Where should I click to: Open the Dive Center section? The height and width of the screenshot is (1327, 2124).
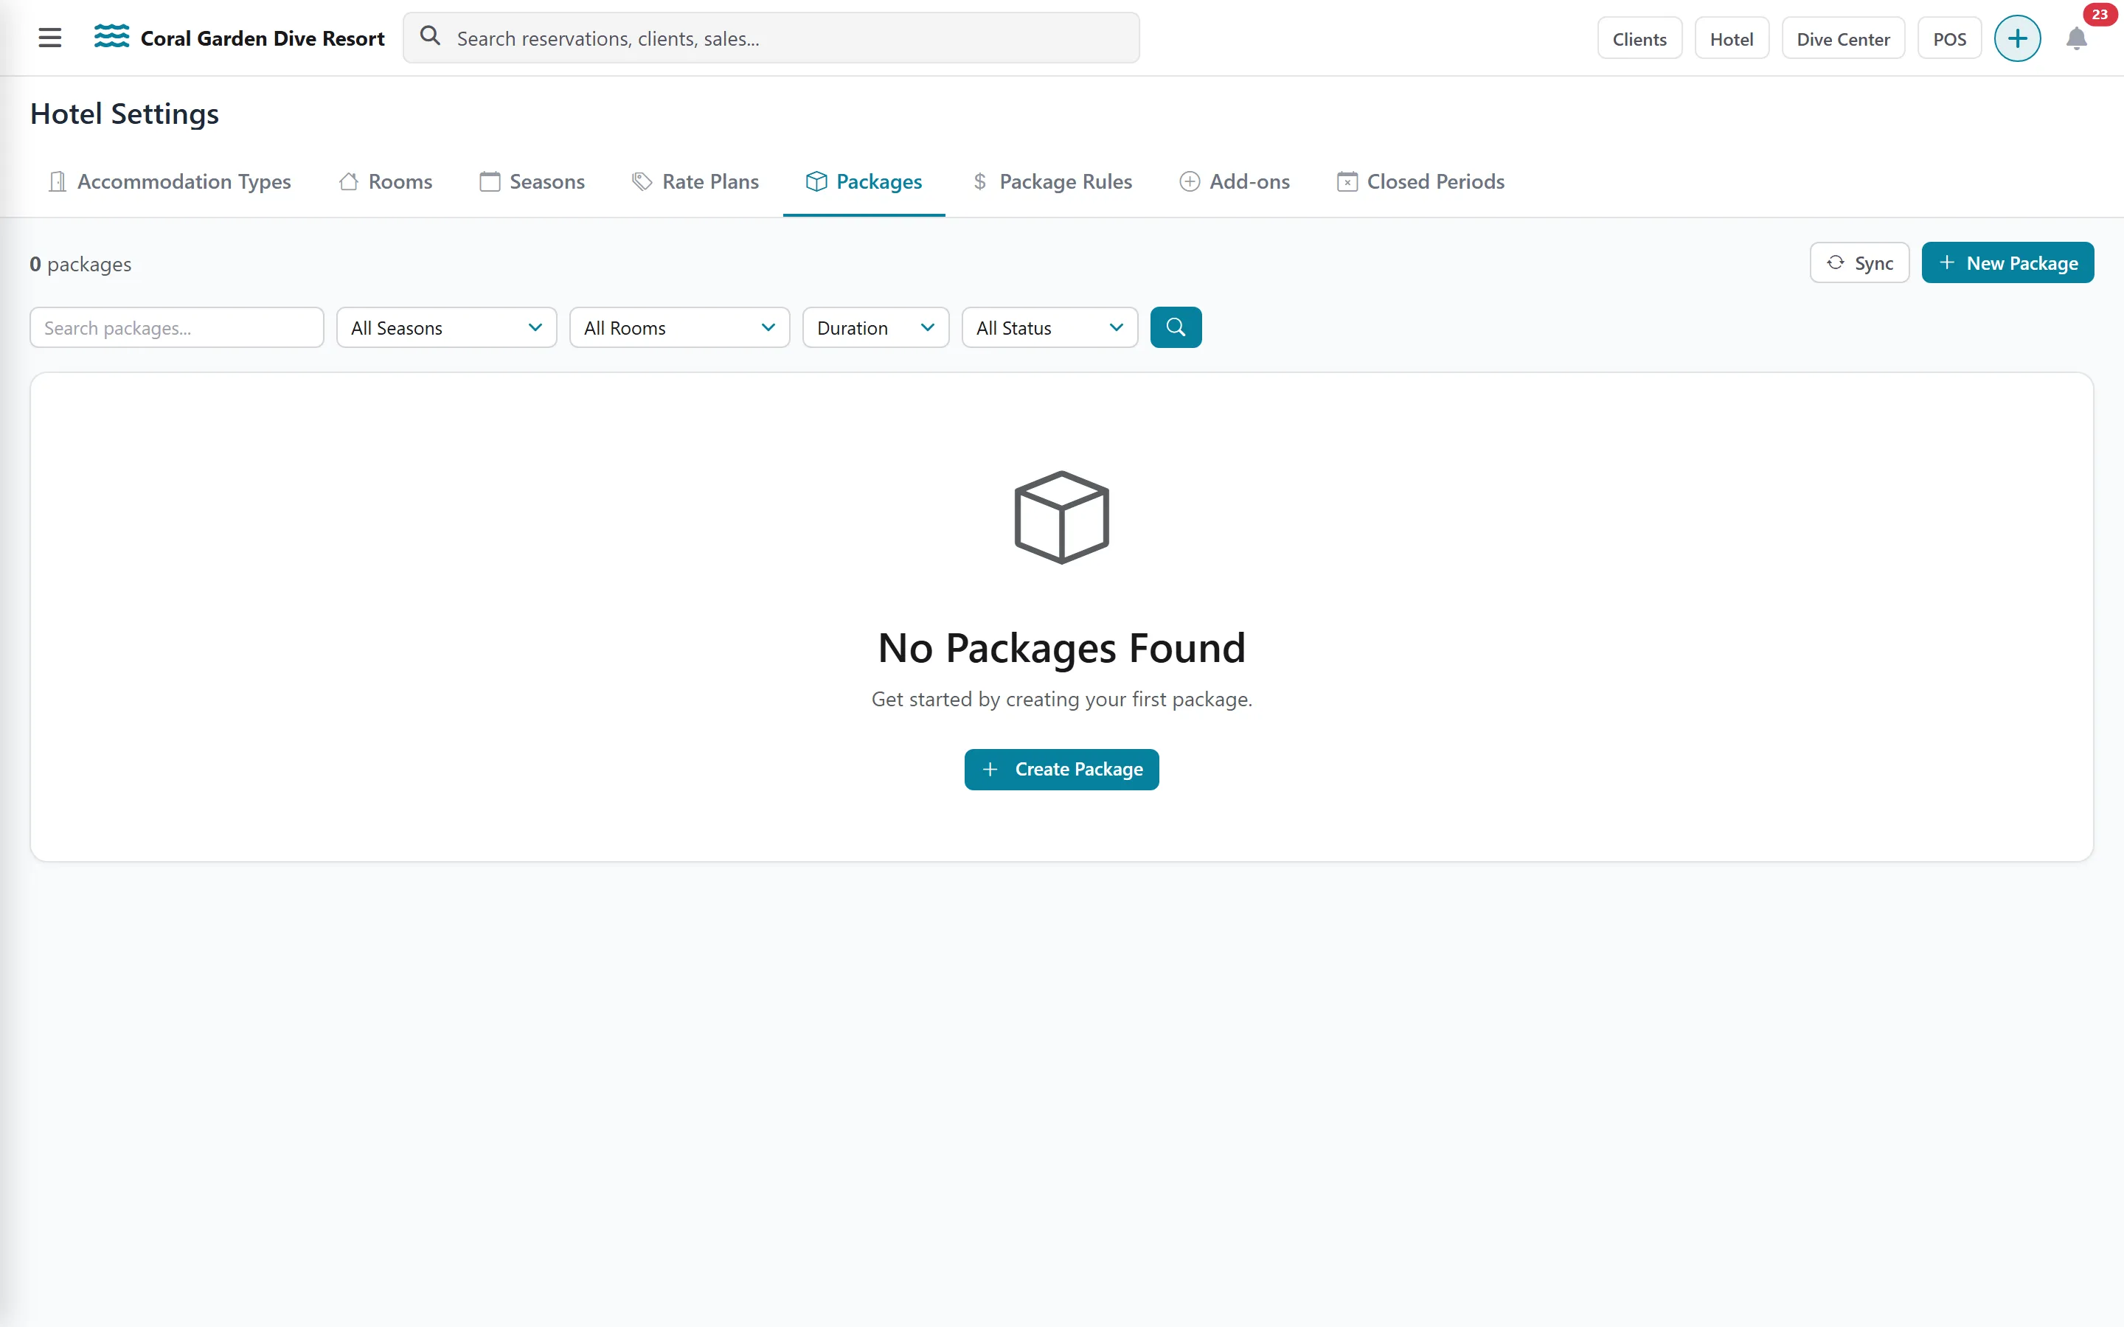coord(1842,38)
